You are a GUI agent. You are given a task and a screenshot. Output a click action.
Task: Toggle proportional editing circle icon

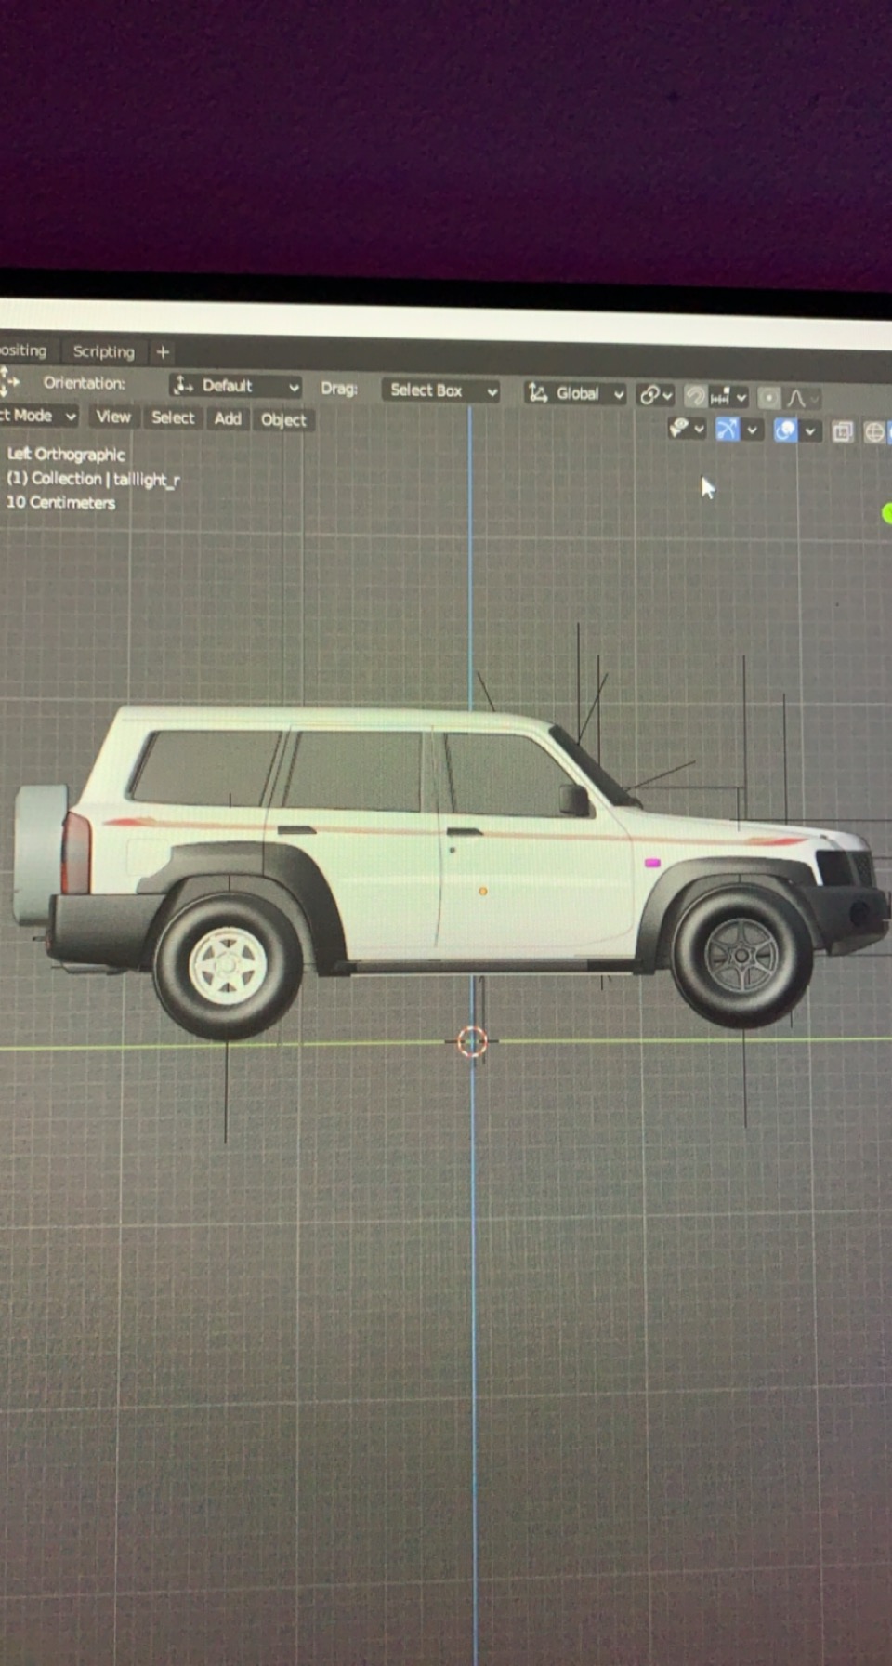[769, 398]
